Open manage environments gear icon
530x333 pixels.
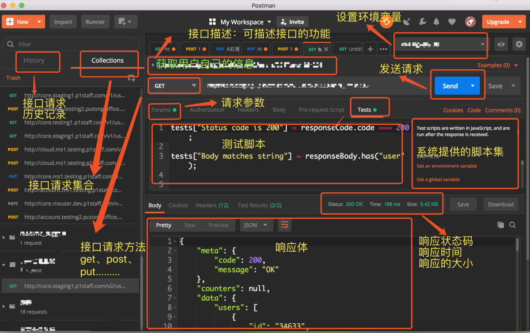click(x=519, y=45)
